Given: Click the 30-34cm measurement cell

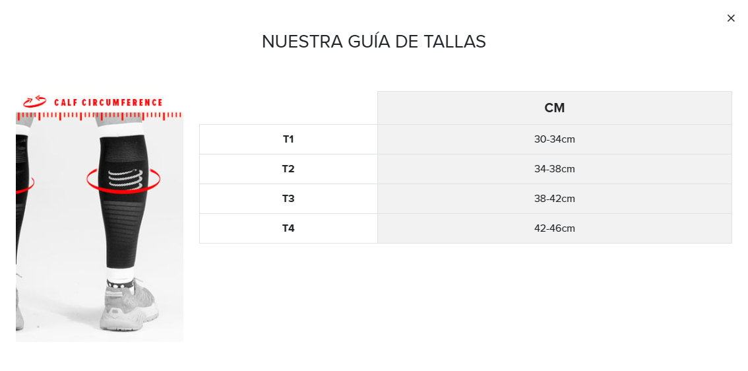Looking at the screenshot, I should [554, 139].
